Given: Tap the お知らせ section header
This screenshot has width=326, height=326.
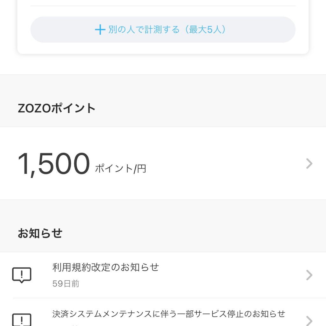Looking at the screenshot, I should pos(40,233).
